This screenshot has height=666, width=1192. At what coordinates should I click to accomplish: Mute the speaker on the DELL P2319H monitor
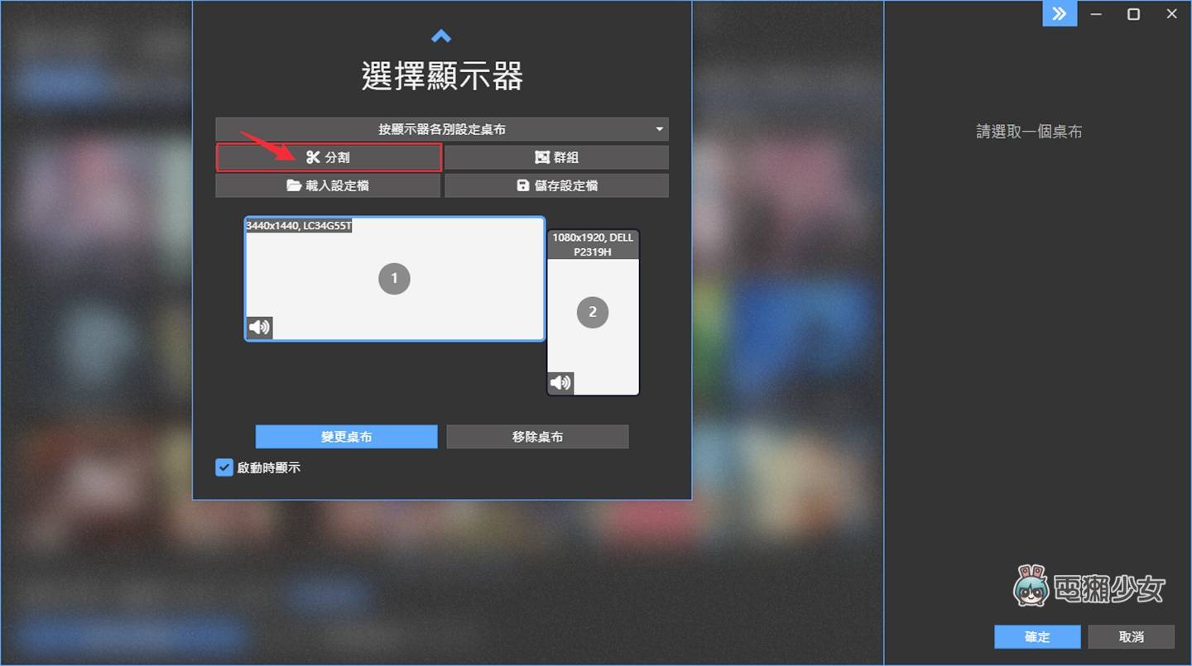coord(560,382)
